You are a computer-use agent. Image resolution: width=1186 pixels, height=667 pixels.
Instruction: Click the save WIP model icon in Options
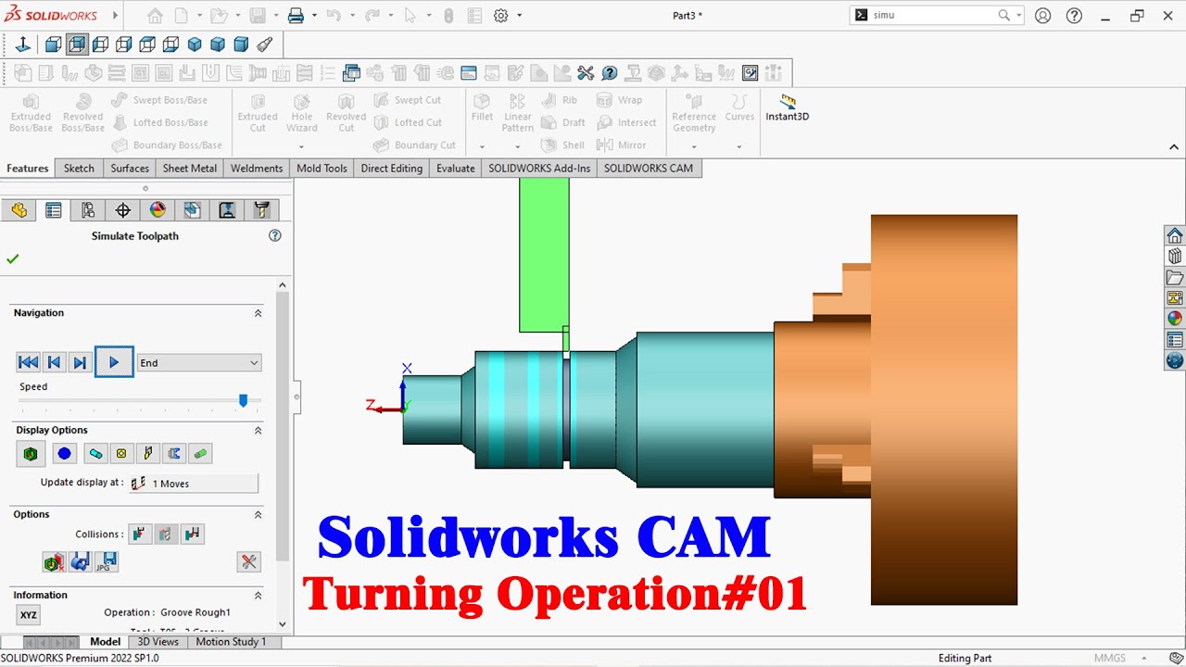pos(80,561)
